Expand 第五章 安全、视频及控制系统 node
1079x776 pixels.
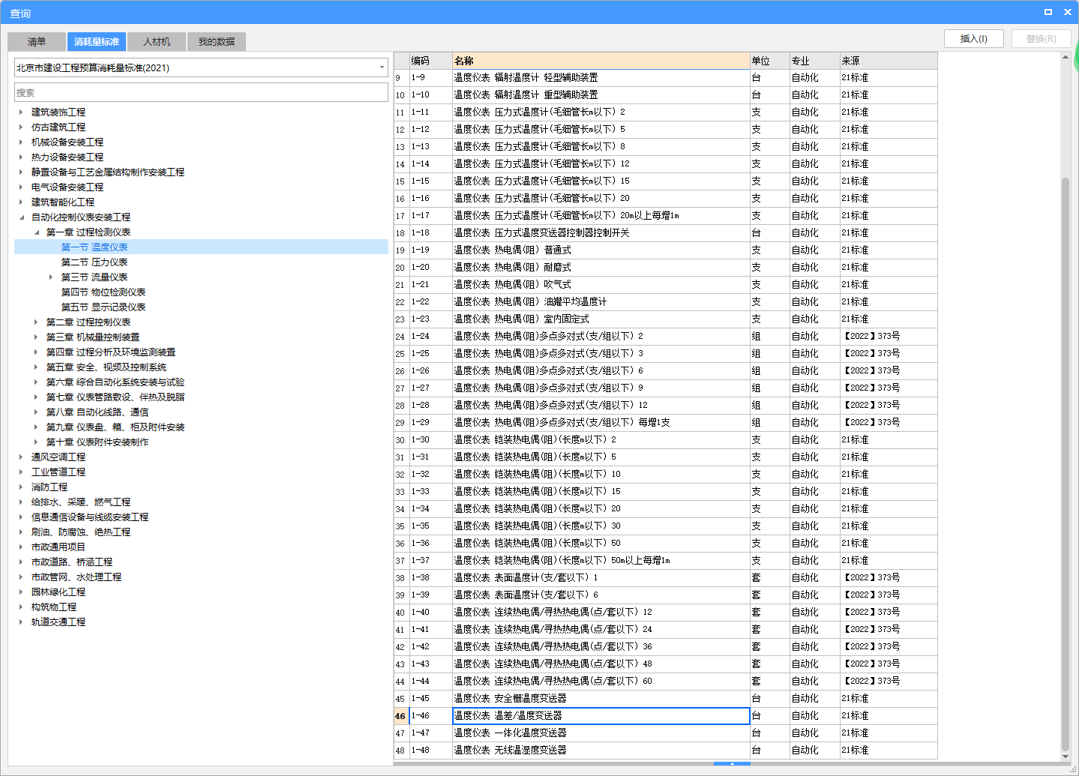[36, 367]
